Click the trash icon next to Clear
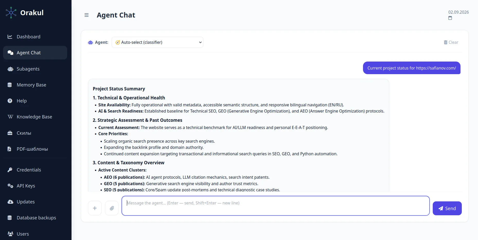The image size is (478, 240). pos(446,42)
